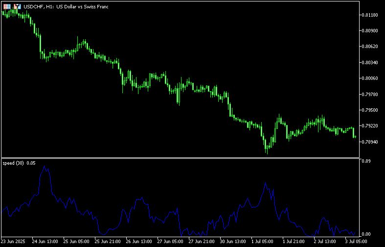Click the 1 Jul 21:00 time label
Image resolution: width=385 pixels, height=247 pixels.
point(294,241)
